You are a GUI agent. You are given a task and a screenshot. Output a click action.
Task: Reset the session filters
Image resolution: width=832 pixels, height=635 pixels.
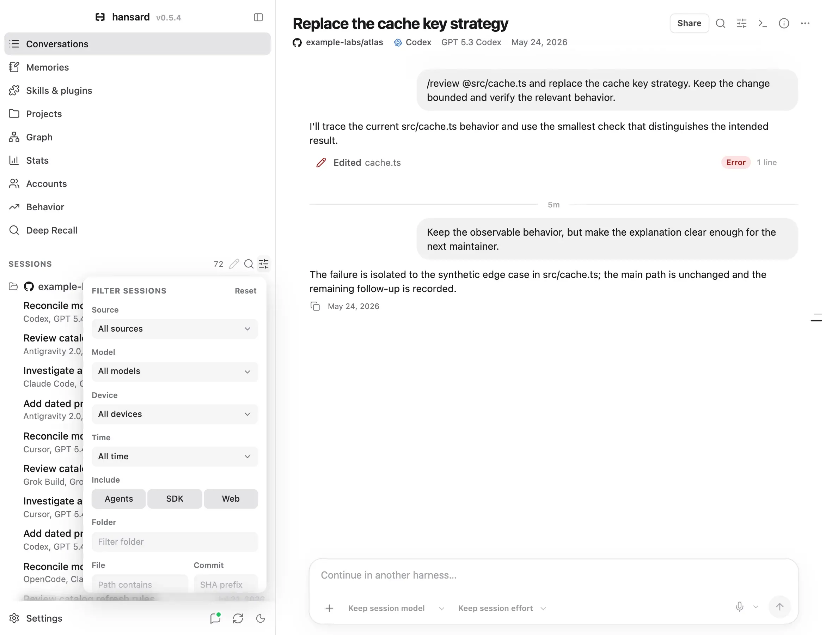[x=245, y=291]
